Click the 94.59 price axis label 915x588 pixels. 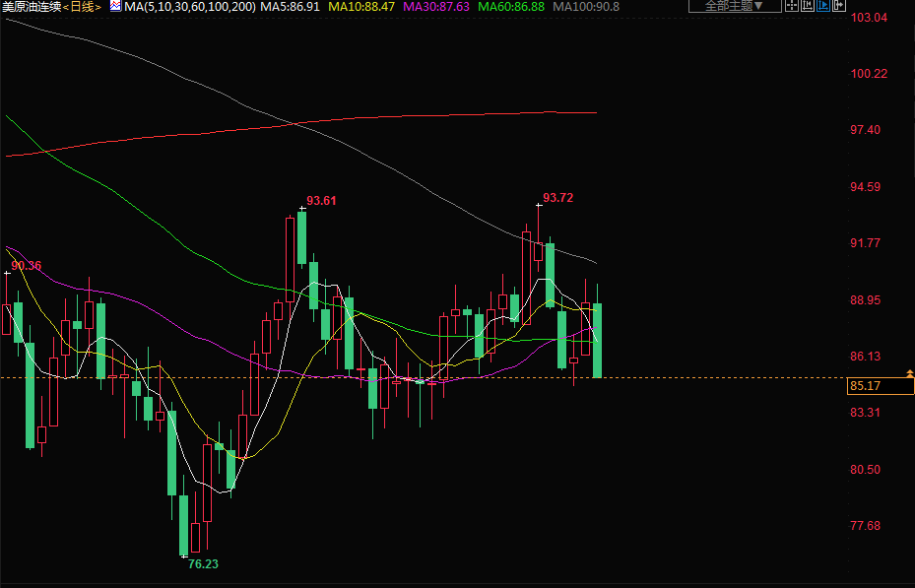(866, 187)
